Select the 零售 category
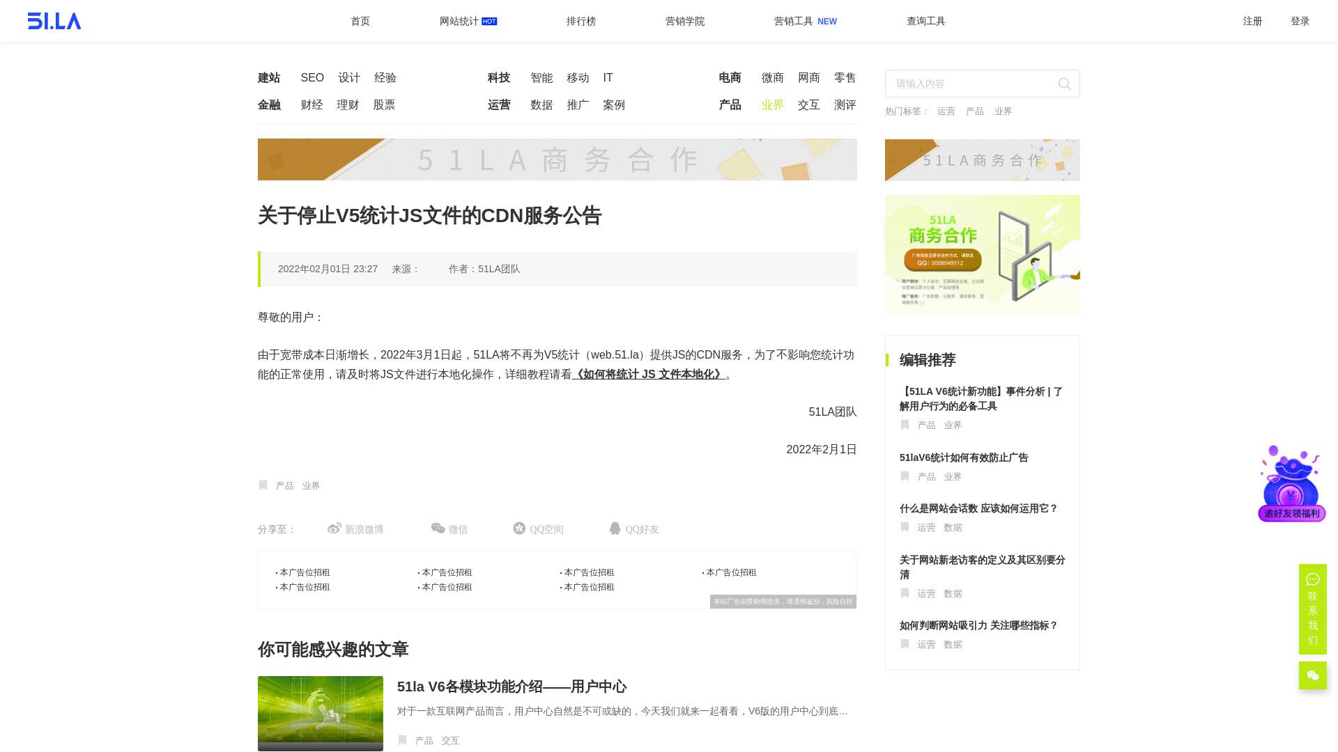 coord(845,78)
